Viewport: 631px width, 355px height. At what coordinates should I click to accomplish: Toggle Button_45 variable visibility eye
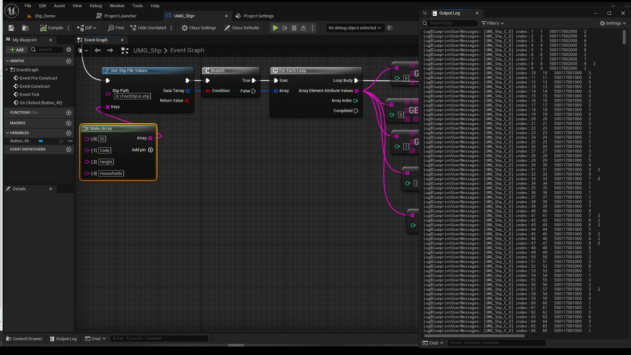(70, 141)
